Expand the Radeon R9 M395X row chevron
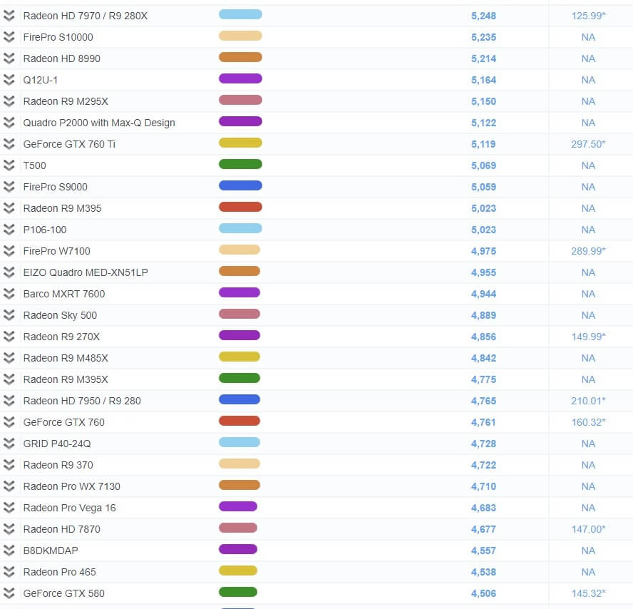The height and width of the screenshot is (609, 633). (9, 379)
